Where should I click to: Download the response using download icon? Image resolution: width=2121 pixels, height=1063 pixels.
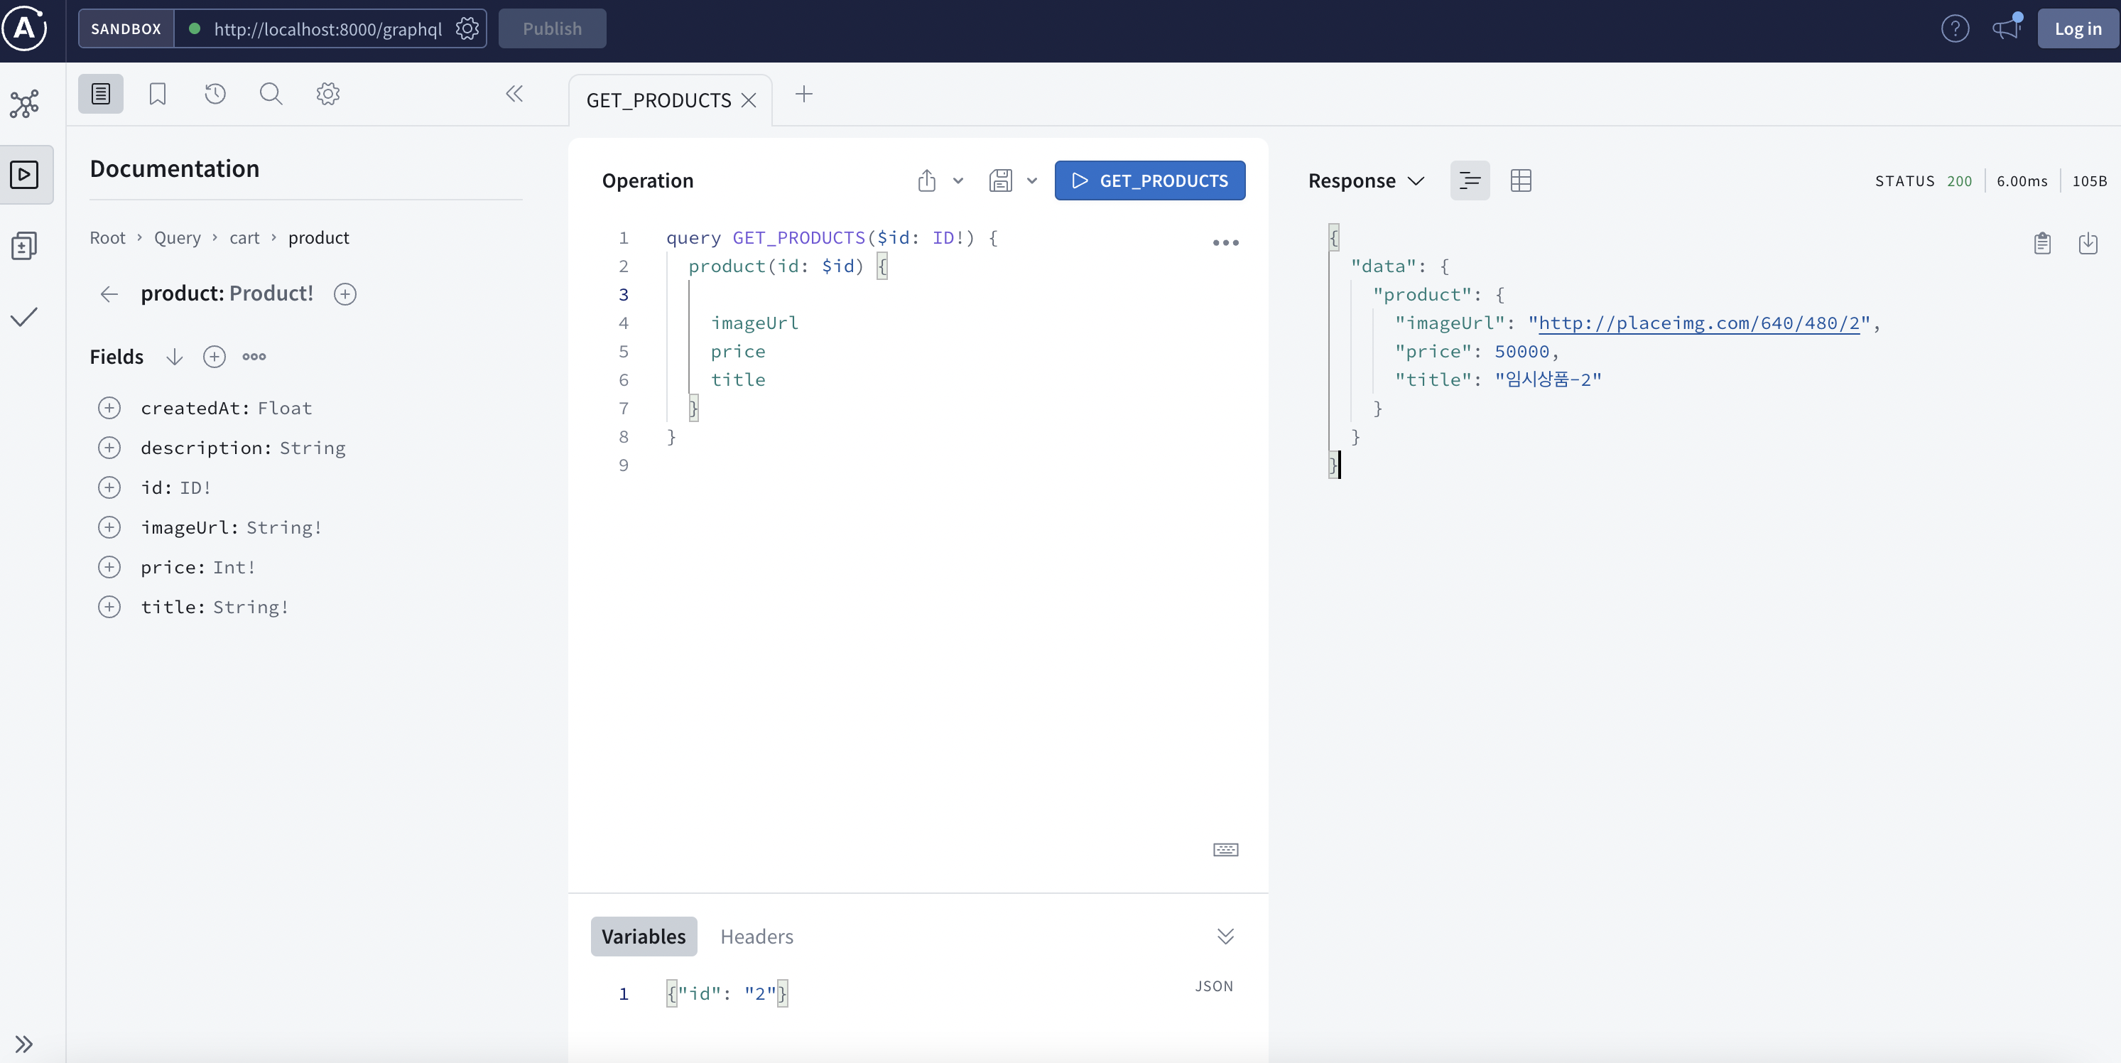coord(2088,243)
